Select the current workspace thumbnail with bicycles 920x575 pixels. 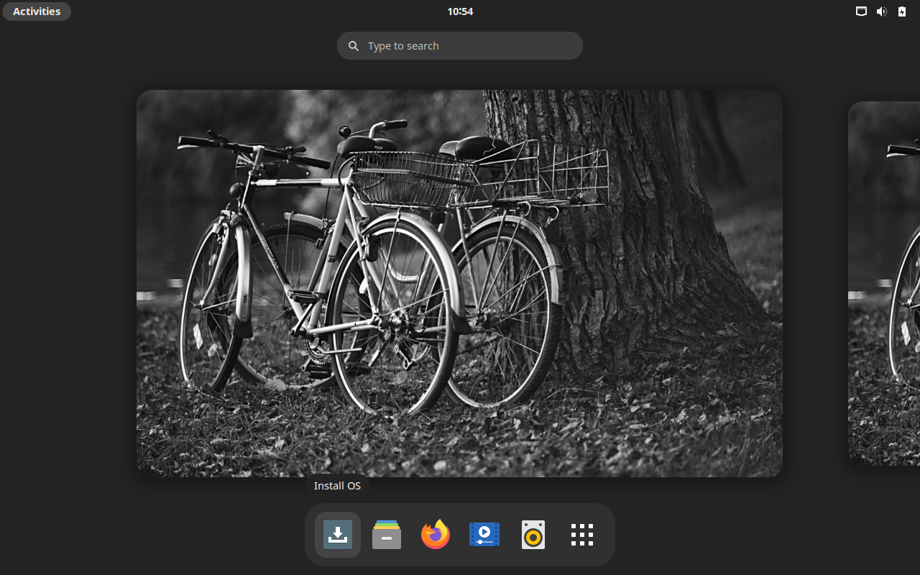[x=459, y=283]
